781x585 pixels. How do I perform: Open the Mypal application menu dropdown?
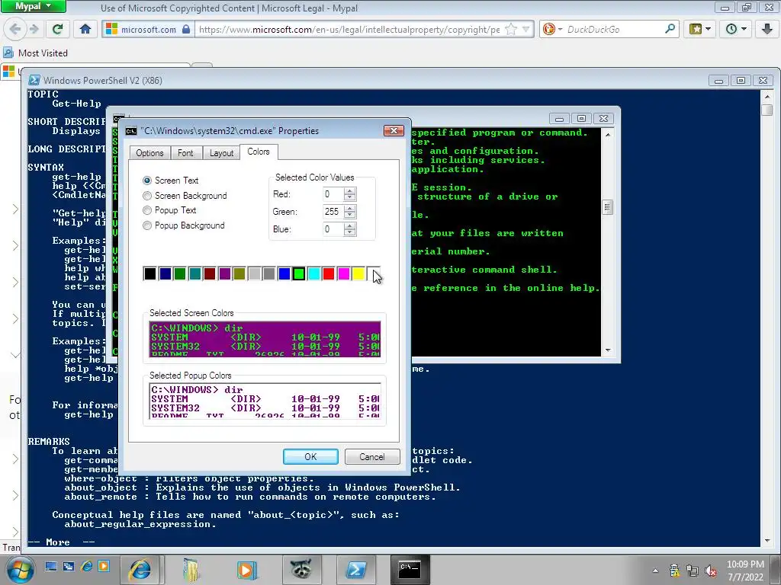tap(34, 6)
